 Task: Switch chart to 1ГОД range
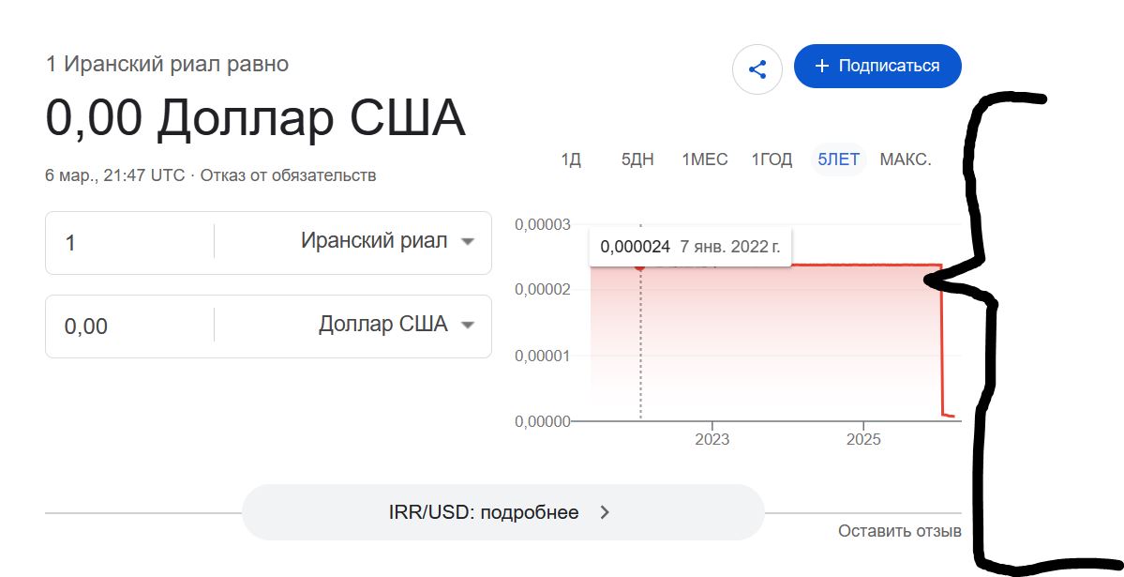[772, 159]
